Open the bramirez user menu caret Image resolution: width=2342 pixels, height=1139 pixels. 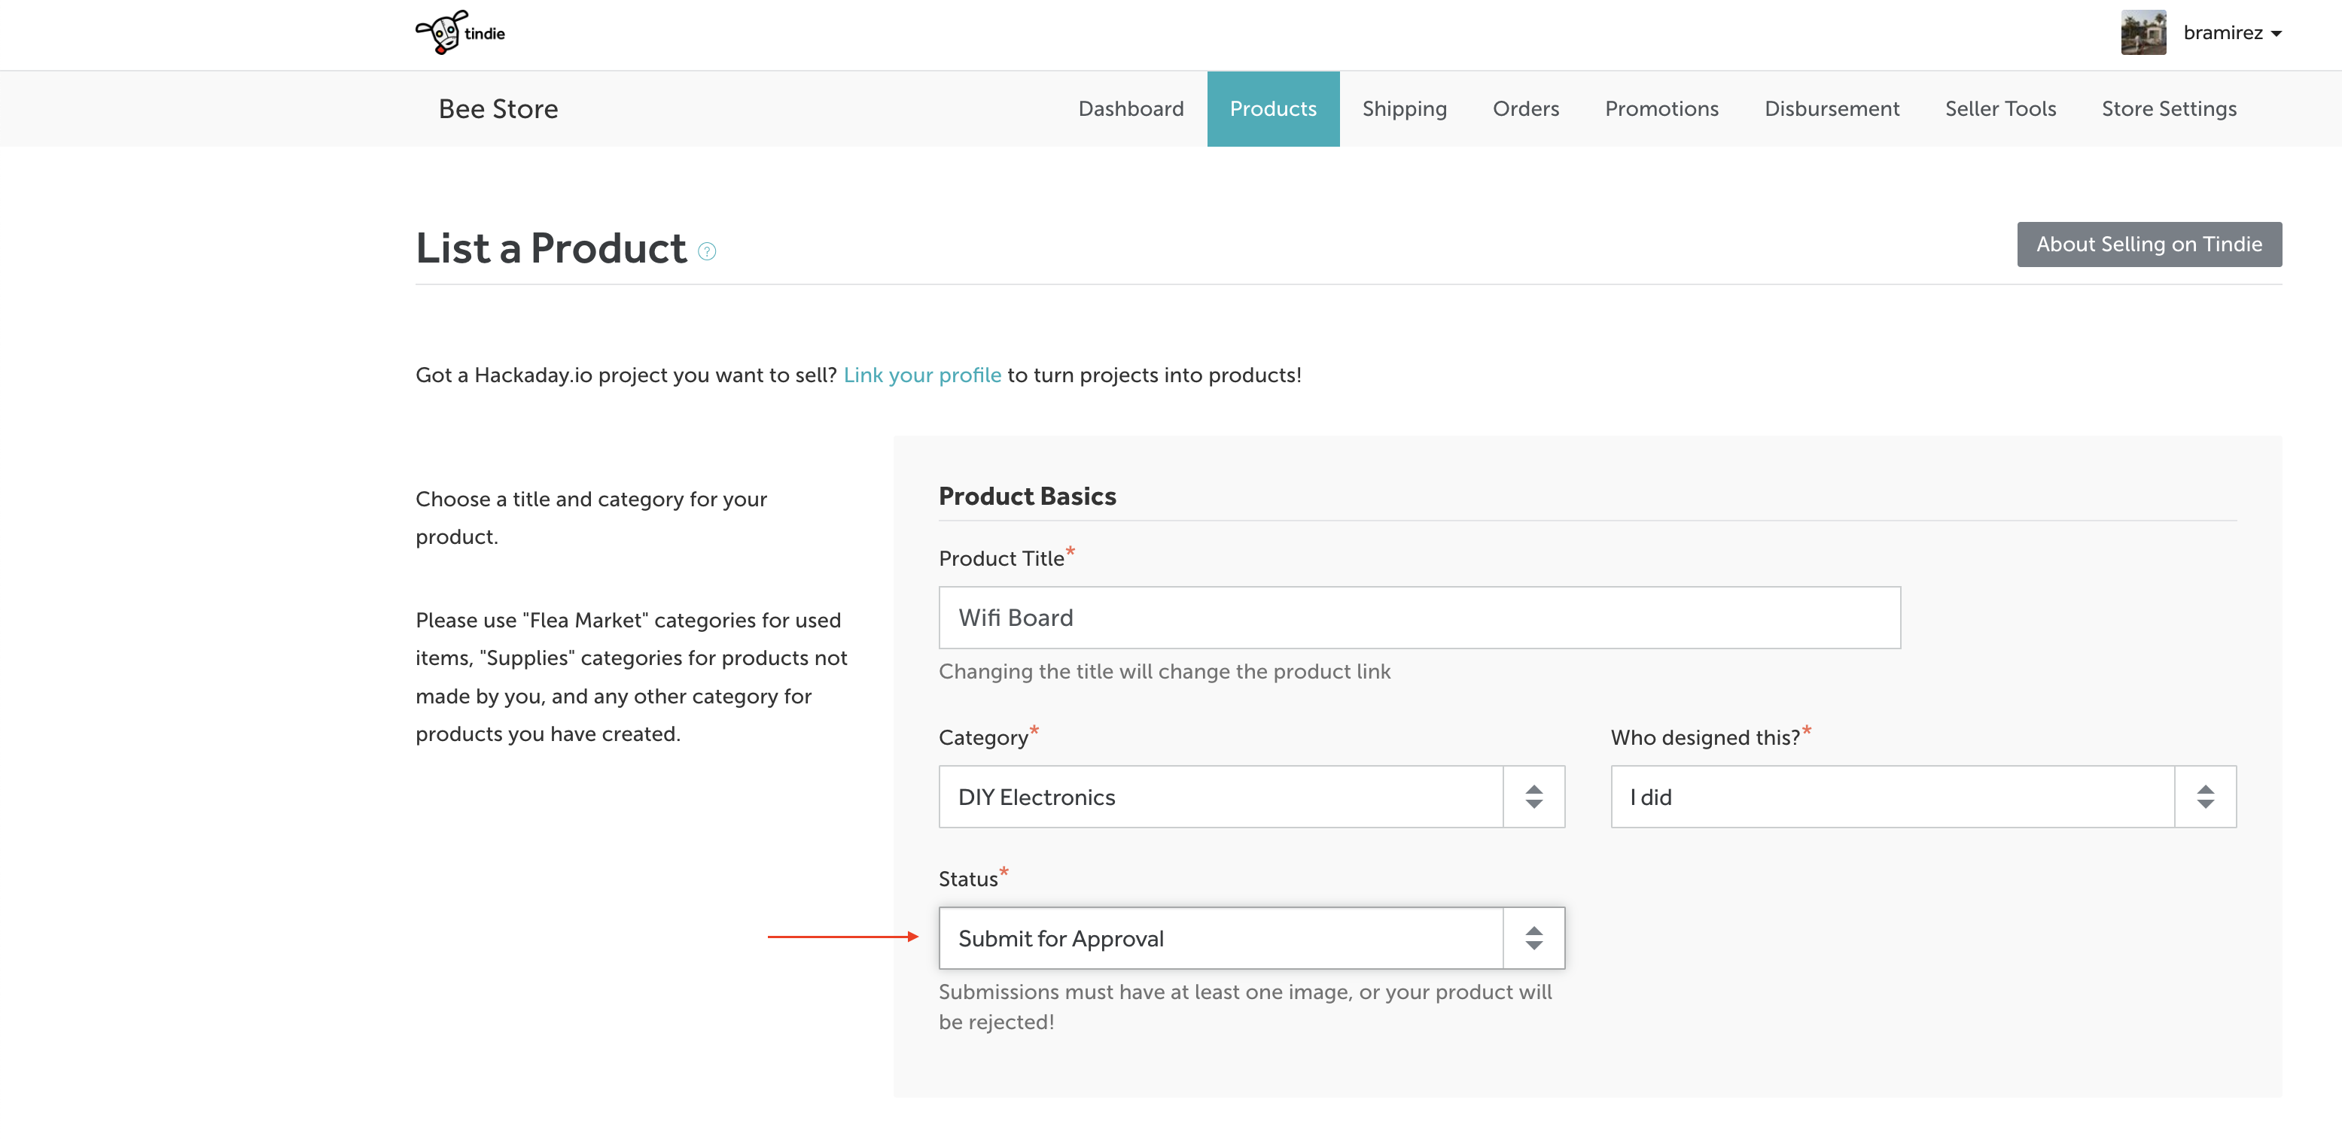pos(2277,35)
